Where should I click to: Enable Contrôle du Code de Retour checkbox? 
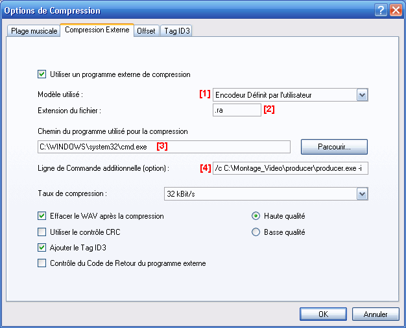42,263
